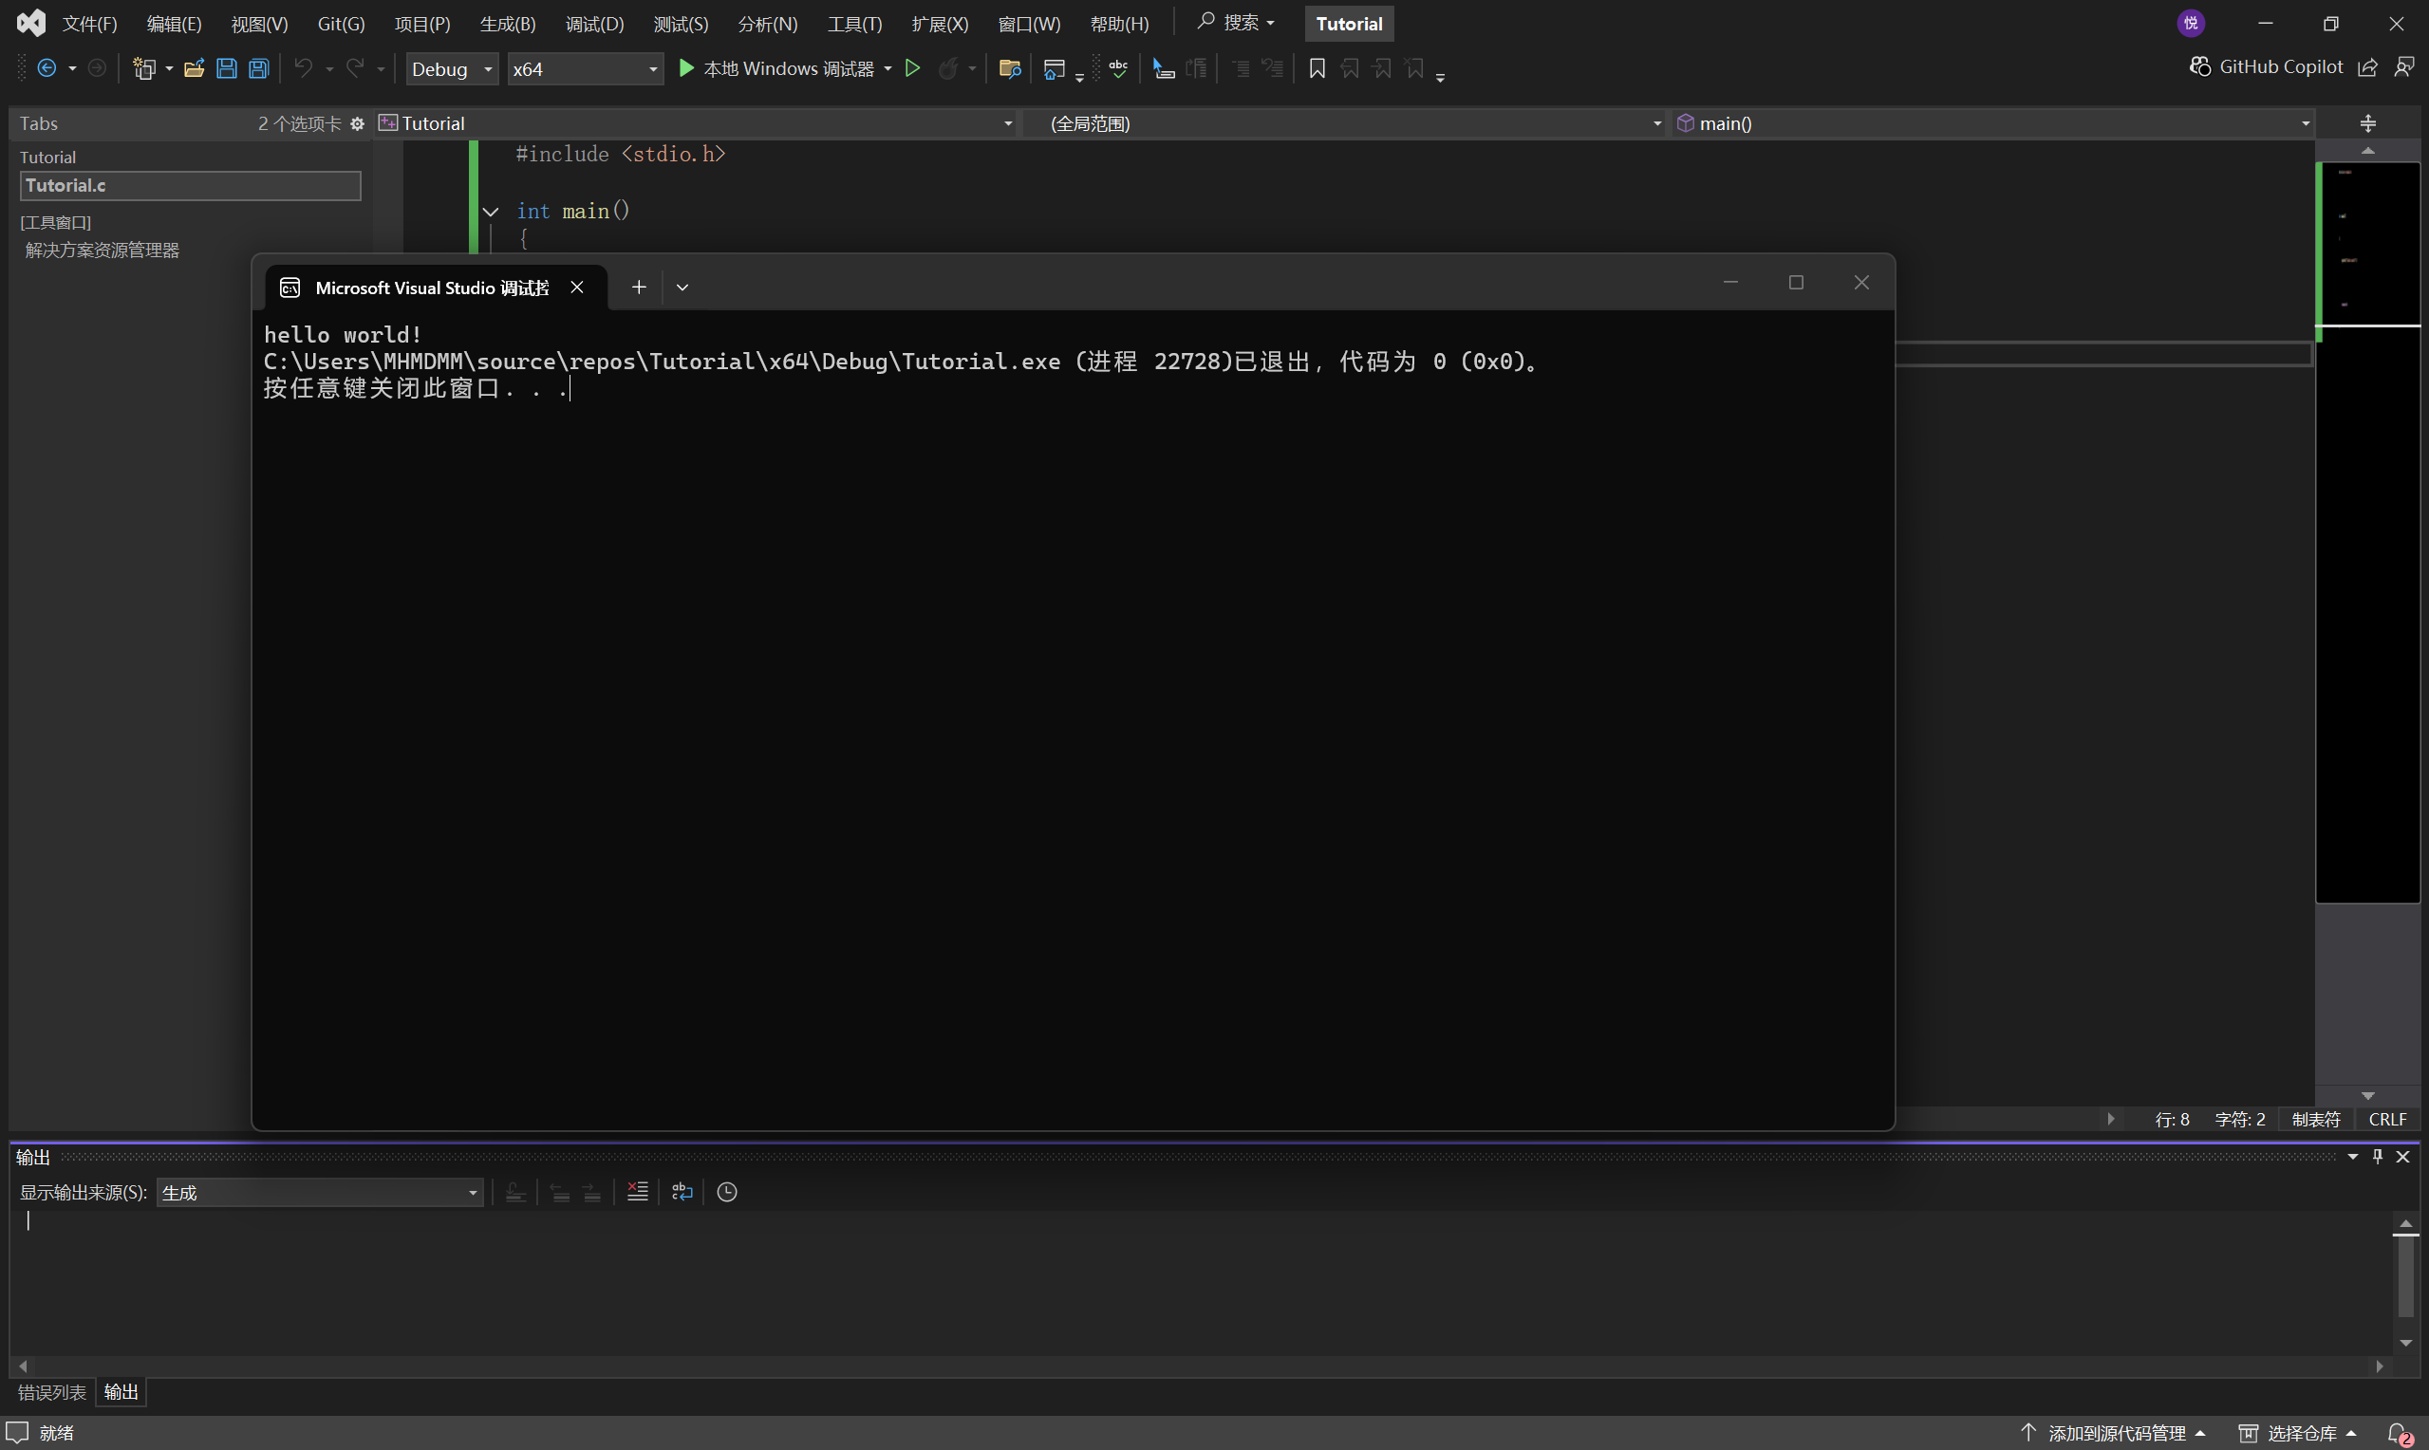
Task: Close the debug console terminal tab
Action: point(577,288)
